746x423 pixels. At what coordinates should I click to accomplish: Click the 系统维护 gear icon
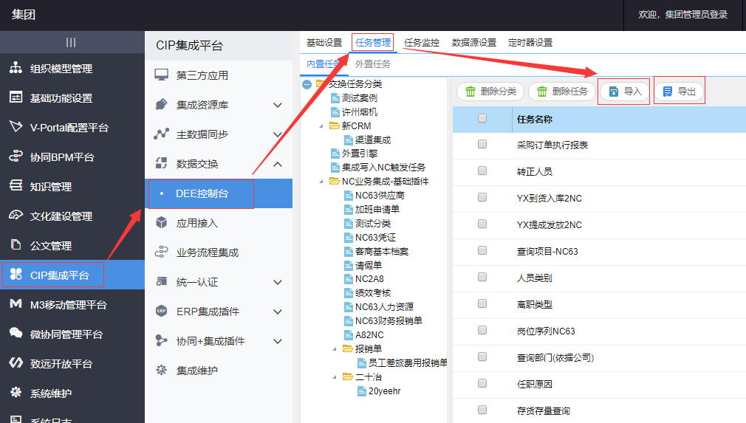tap(16, 392)
